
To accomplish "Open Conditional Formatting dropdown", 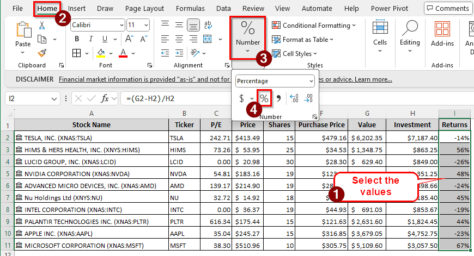I will tap(313, 26).
